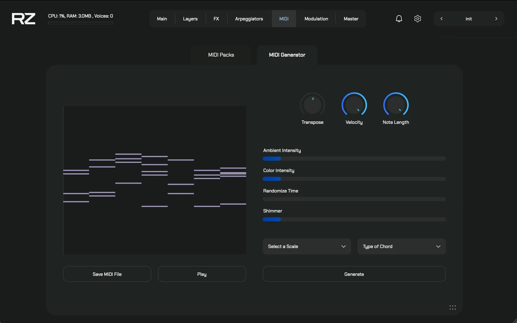This screenshot has width=517, height=323.
Task: Navigate to the Modulation tab
Action: 316,19
